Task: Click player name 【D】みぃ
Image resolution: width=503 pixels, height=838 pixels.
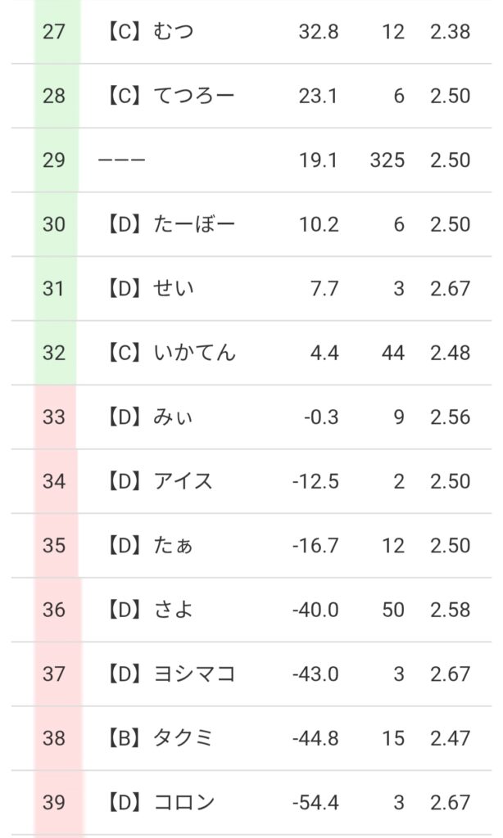Action: pos(150,417)
